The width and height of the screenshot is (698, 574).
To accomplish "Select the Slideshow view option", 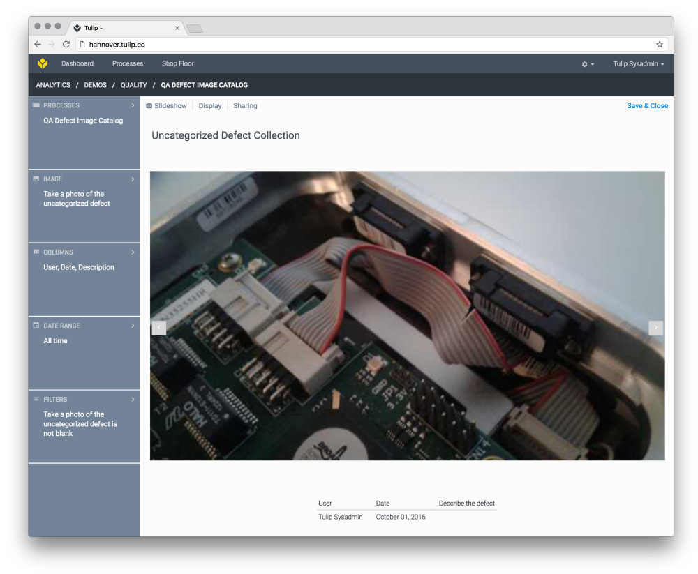I will pyautogui.click(x=167, y=106).
